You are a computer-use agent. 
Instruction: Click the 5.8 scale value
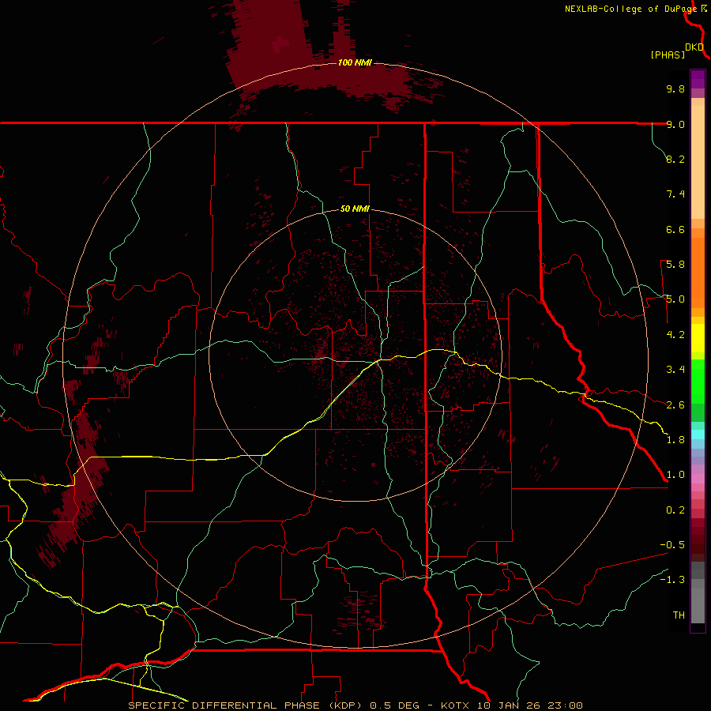675,265
